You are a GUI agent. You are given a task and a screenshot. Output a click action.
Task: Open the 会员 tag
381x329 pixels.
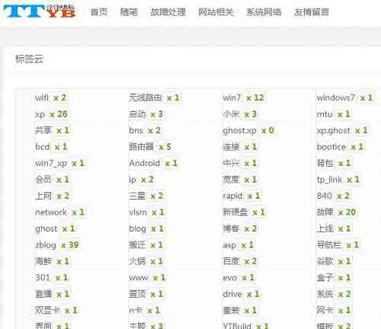pyautogui.click(x=43, y=180)
